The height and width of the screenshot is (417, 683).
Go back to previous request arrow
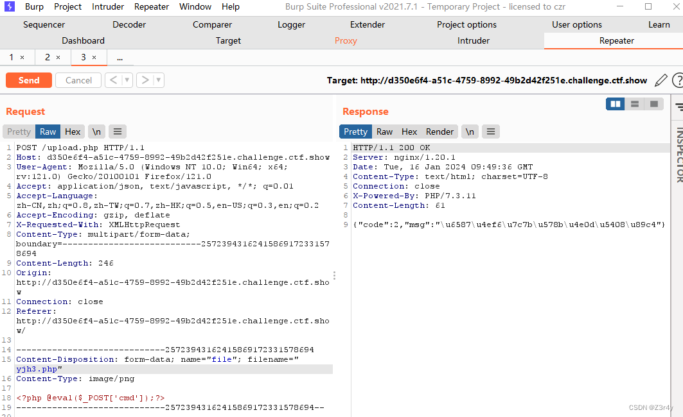point(113,80)
